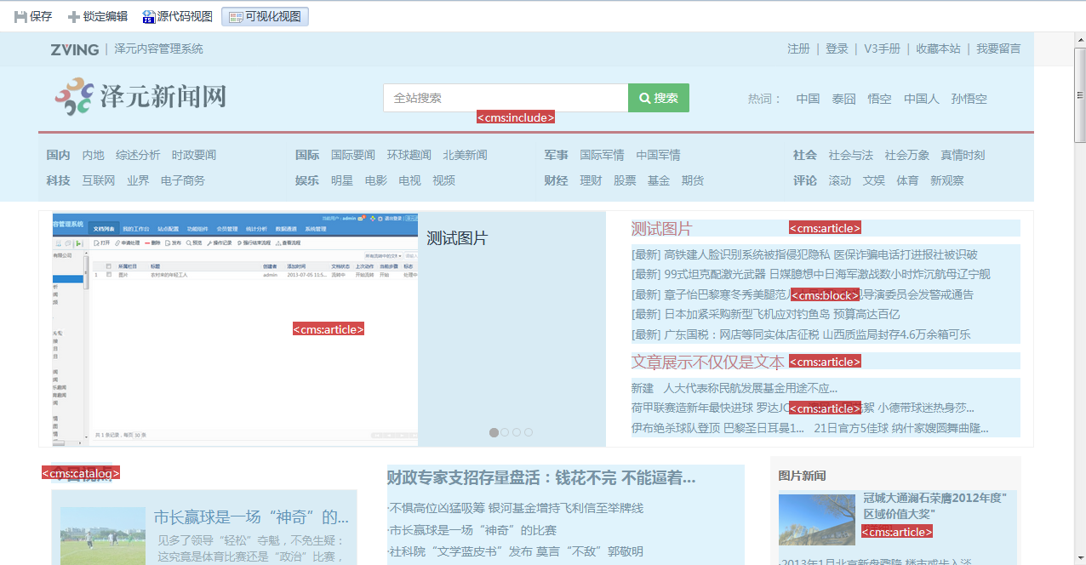Select the last carousel indicator dot
This screenshot has width=1086, height=565.
pos(529,432)
